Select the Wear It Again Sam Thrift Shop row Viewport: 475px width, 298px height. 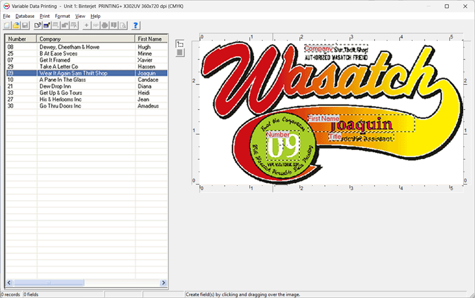[x=87, y=73]
